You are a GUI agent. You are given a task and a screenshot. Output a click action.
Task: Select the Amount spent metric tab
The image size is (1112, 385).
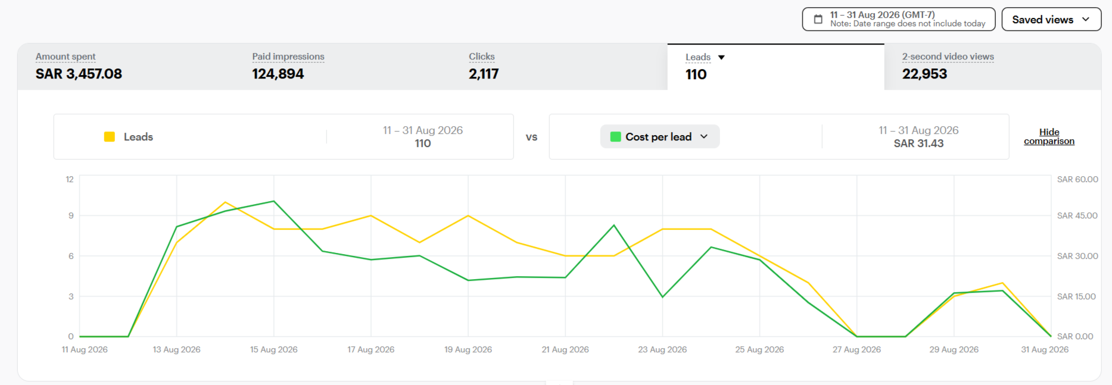pos(126,67)
